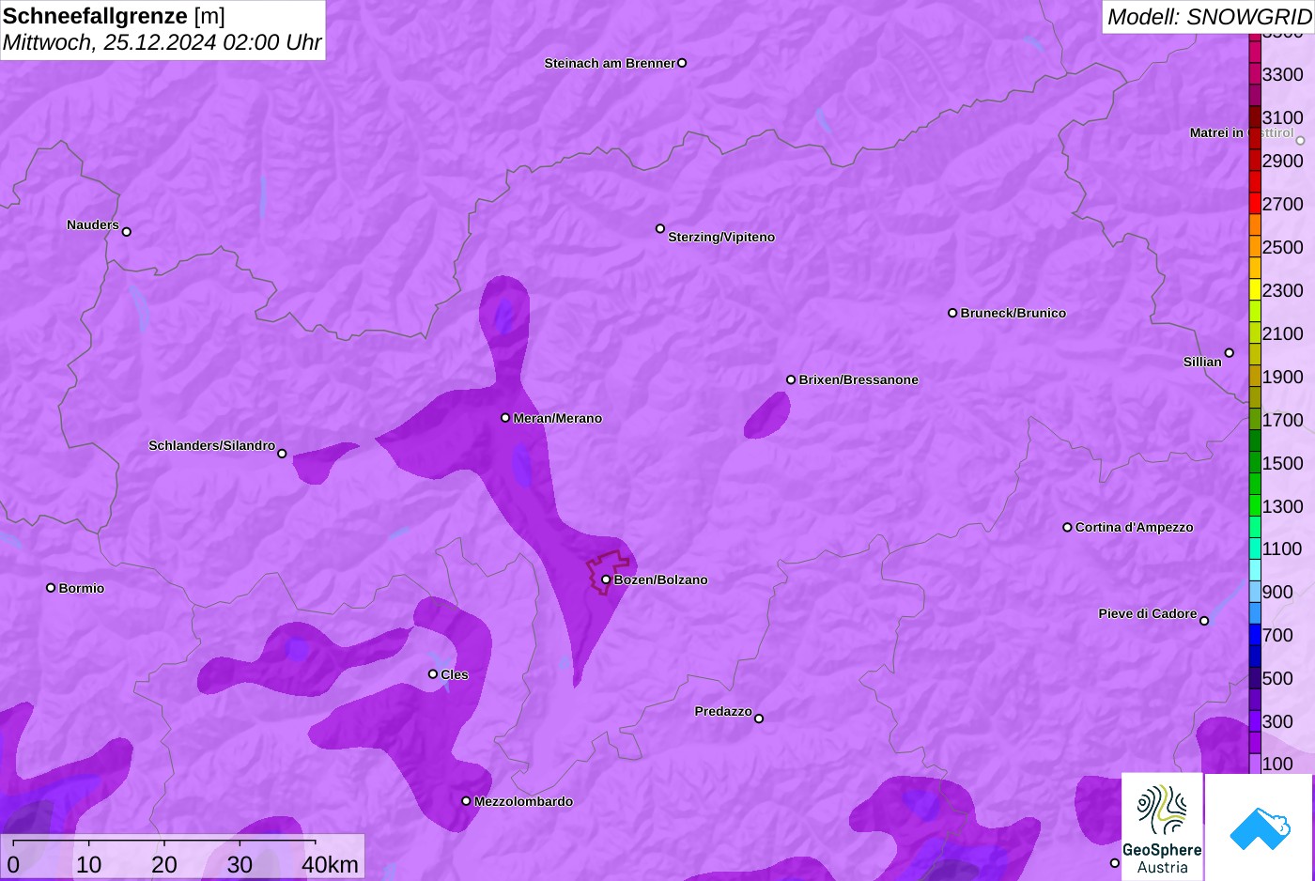Click the Brixen/Bressanone label text

coord(859,379)
